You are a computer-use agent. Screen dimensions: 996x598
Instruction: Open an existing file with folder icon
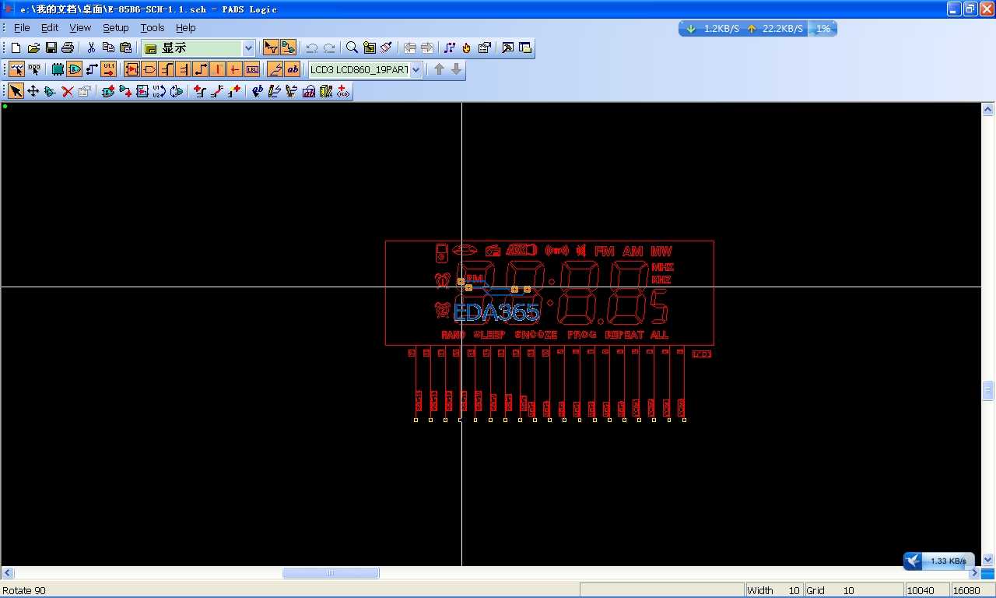click(33, 48)
